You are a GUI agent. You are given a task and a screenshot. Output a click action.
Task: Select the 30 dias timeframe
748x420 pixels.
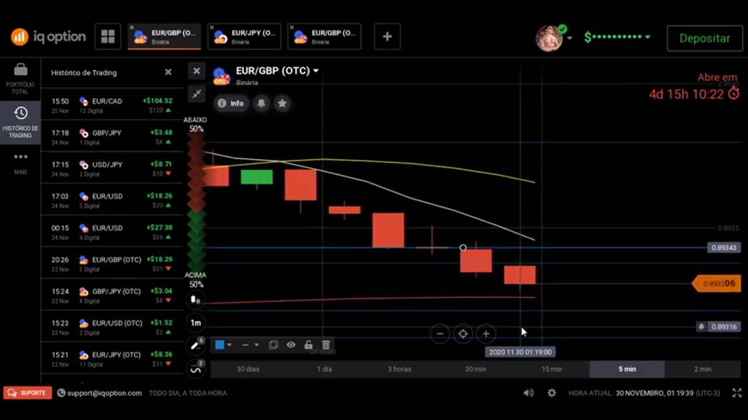pos(248,369)
